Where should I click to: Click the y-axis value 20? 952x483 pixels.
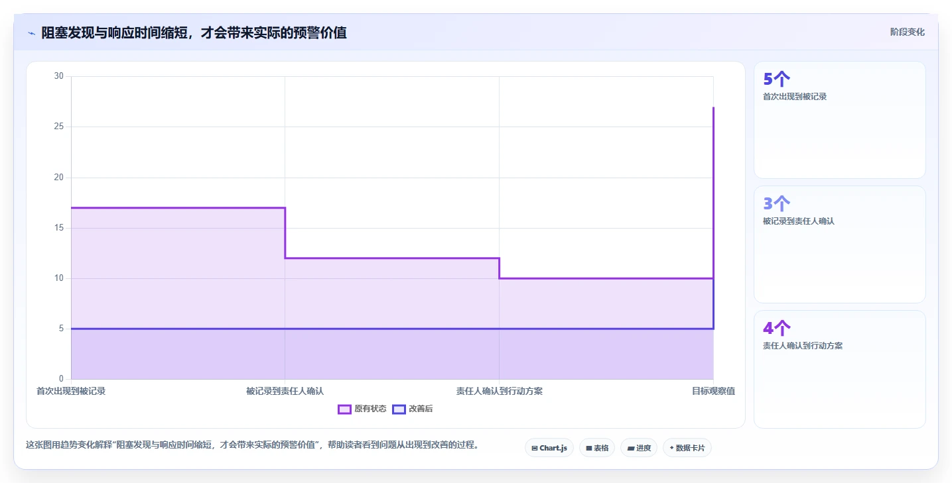pyautogui.click(x=58, y=178)
